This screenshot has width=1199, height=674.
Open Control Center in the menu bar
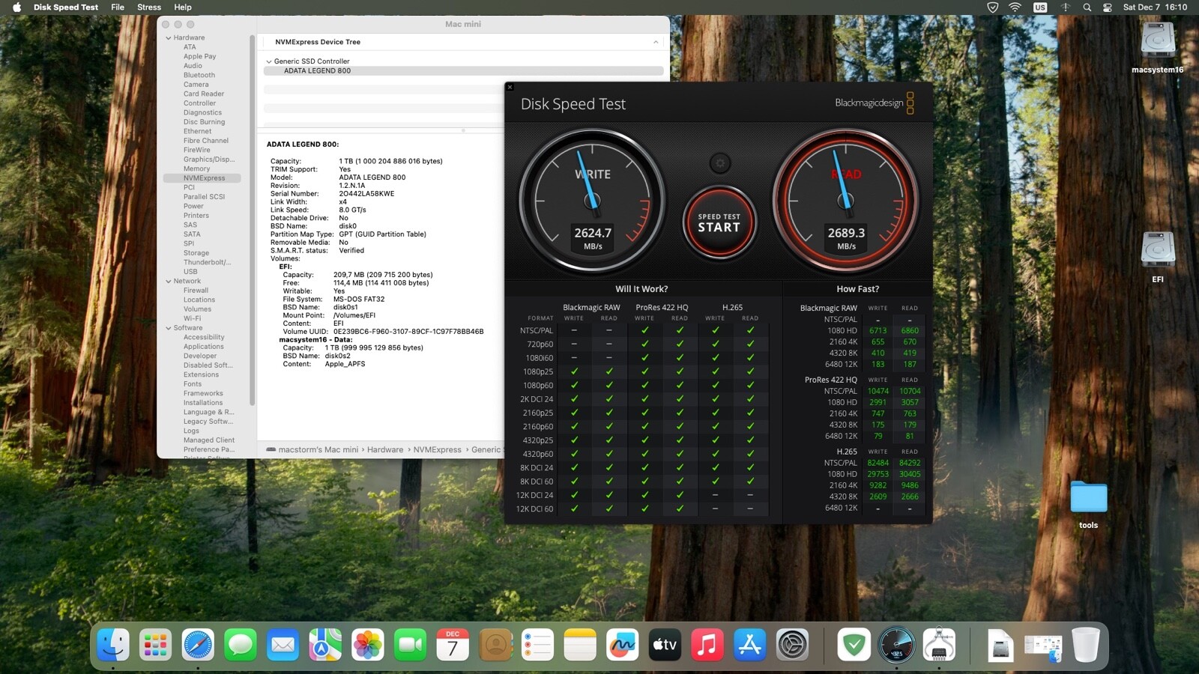click(x=1108, y=7)
